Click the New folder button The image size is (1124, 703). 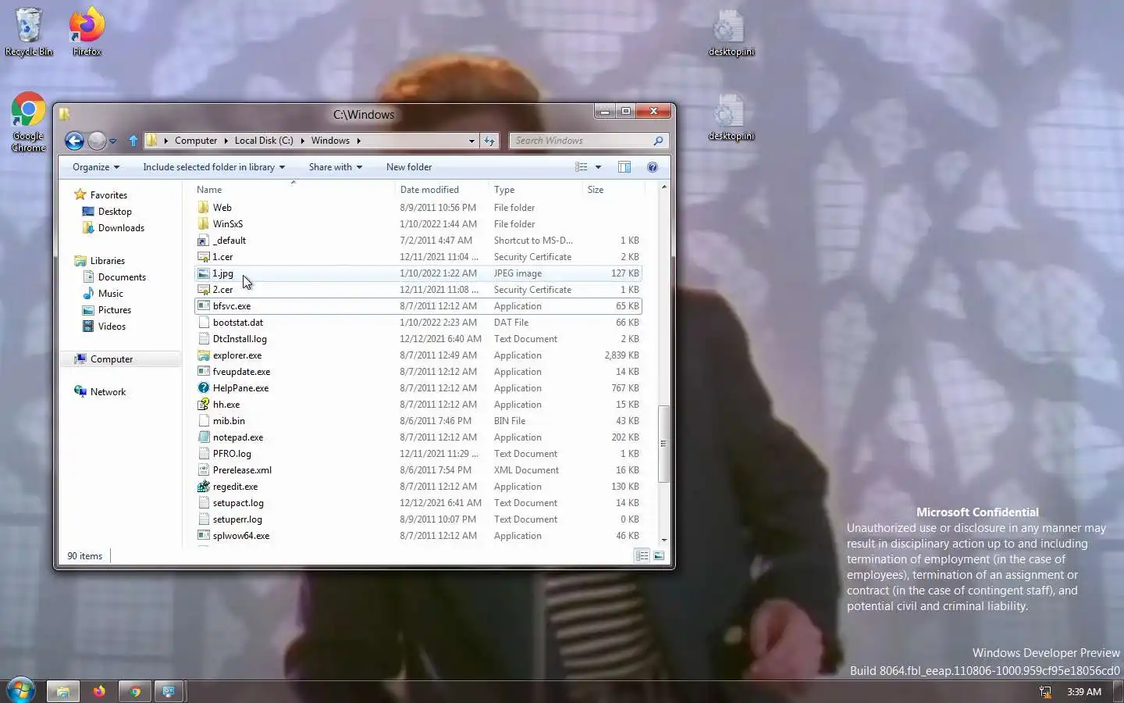click(409, 167)
